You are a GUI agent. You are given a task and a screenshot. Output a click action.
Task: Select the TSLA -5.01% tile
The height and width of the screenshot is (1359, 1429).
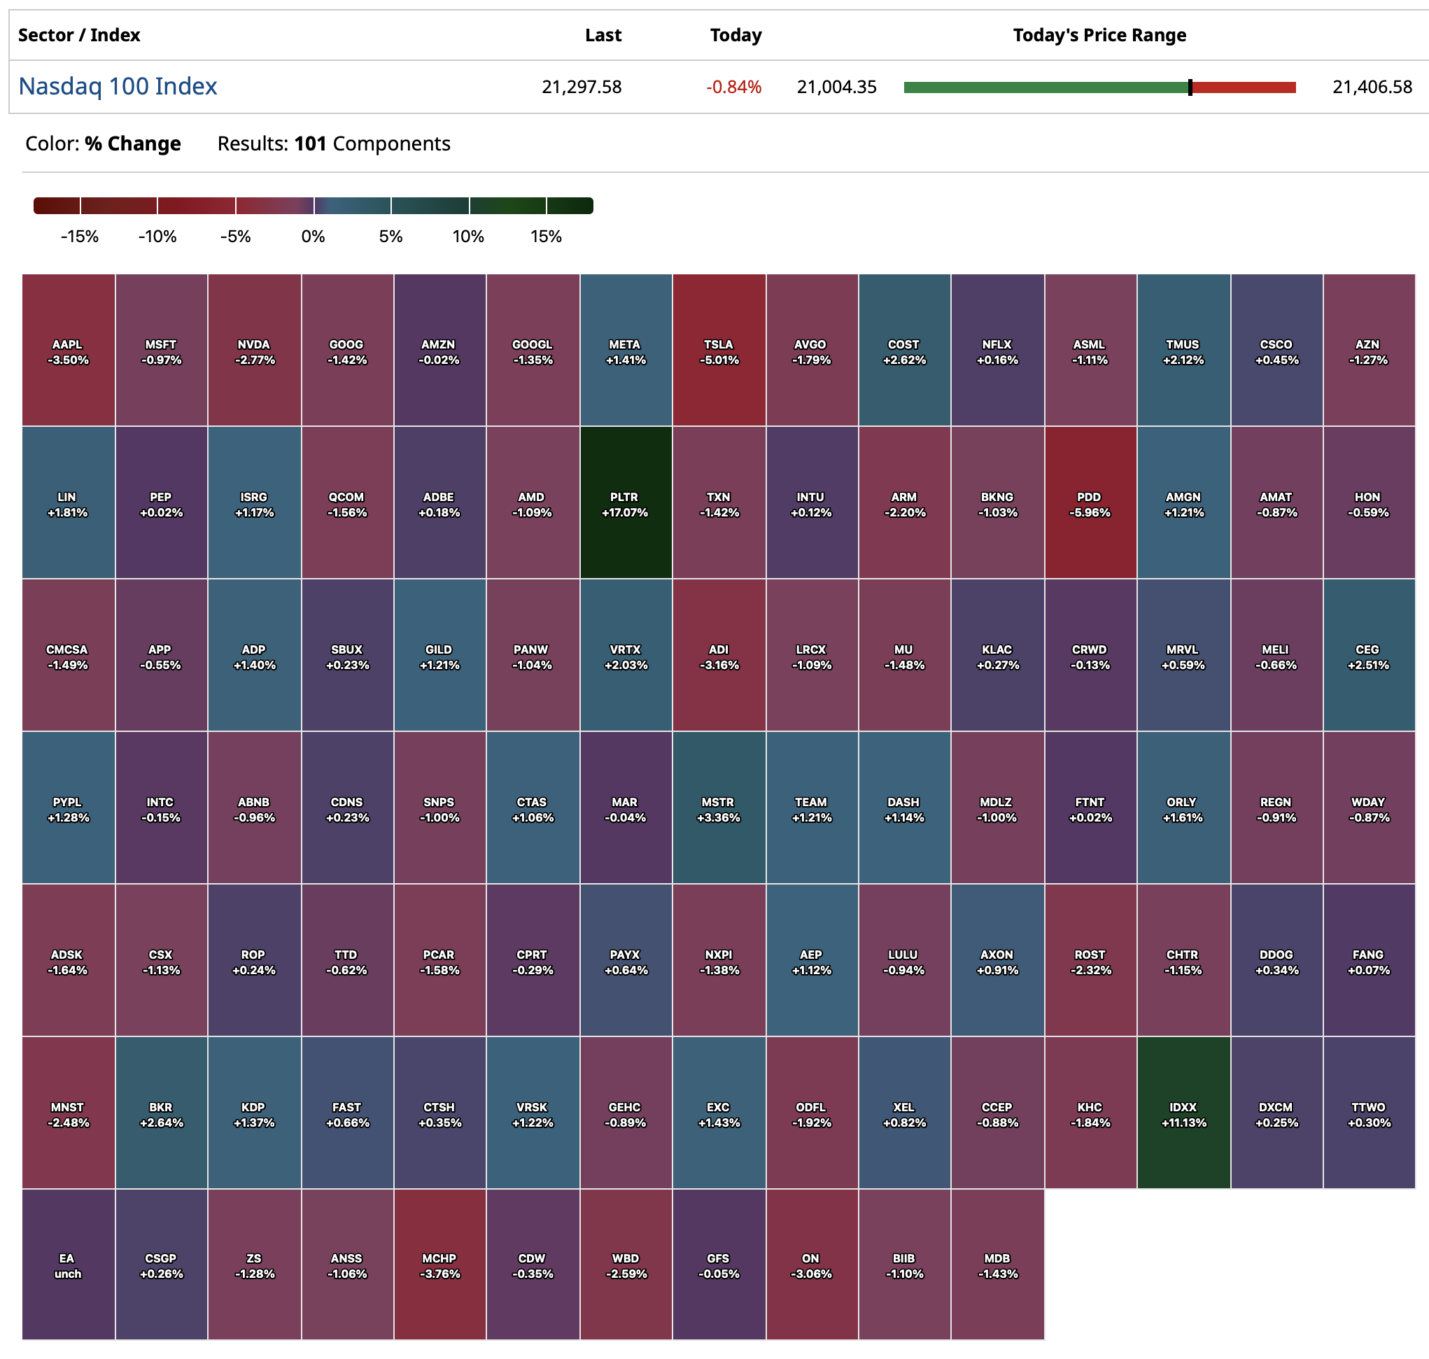tap(719, 350)
